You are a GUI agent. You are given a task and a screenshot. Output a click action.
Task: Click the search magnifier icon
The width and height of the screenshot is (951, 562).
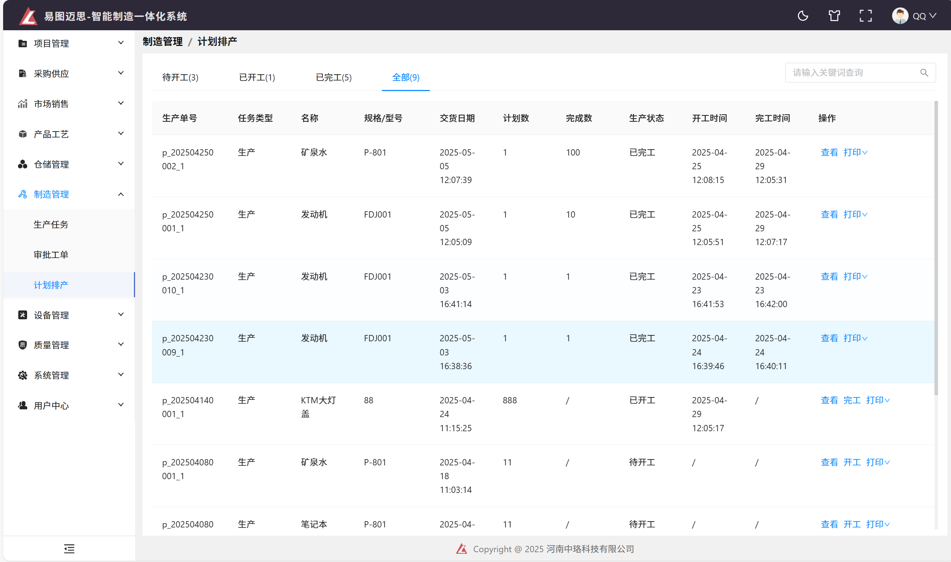[x=924, y=73]
